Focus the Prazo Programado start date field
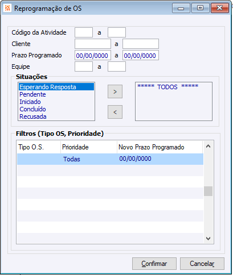 [x=93, y=55]
